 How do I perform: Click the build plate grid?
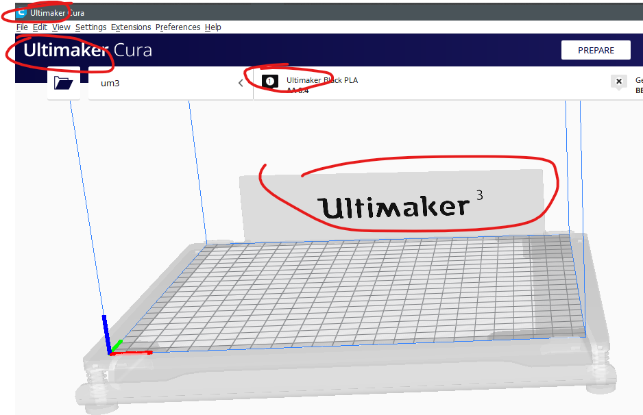(x=348, y=293)
